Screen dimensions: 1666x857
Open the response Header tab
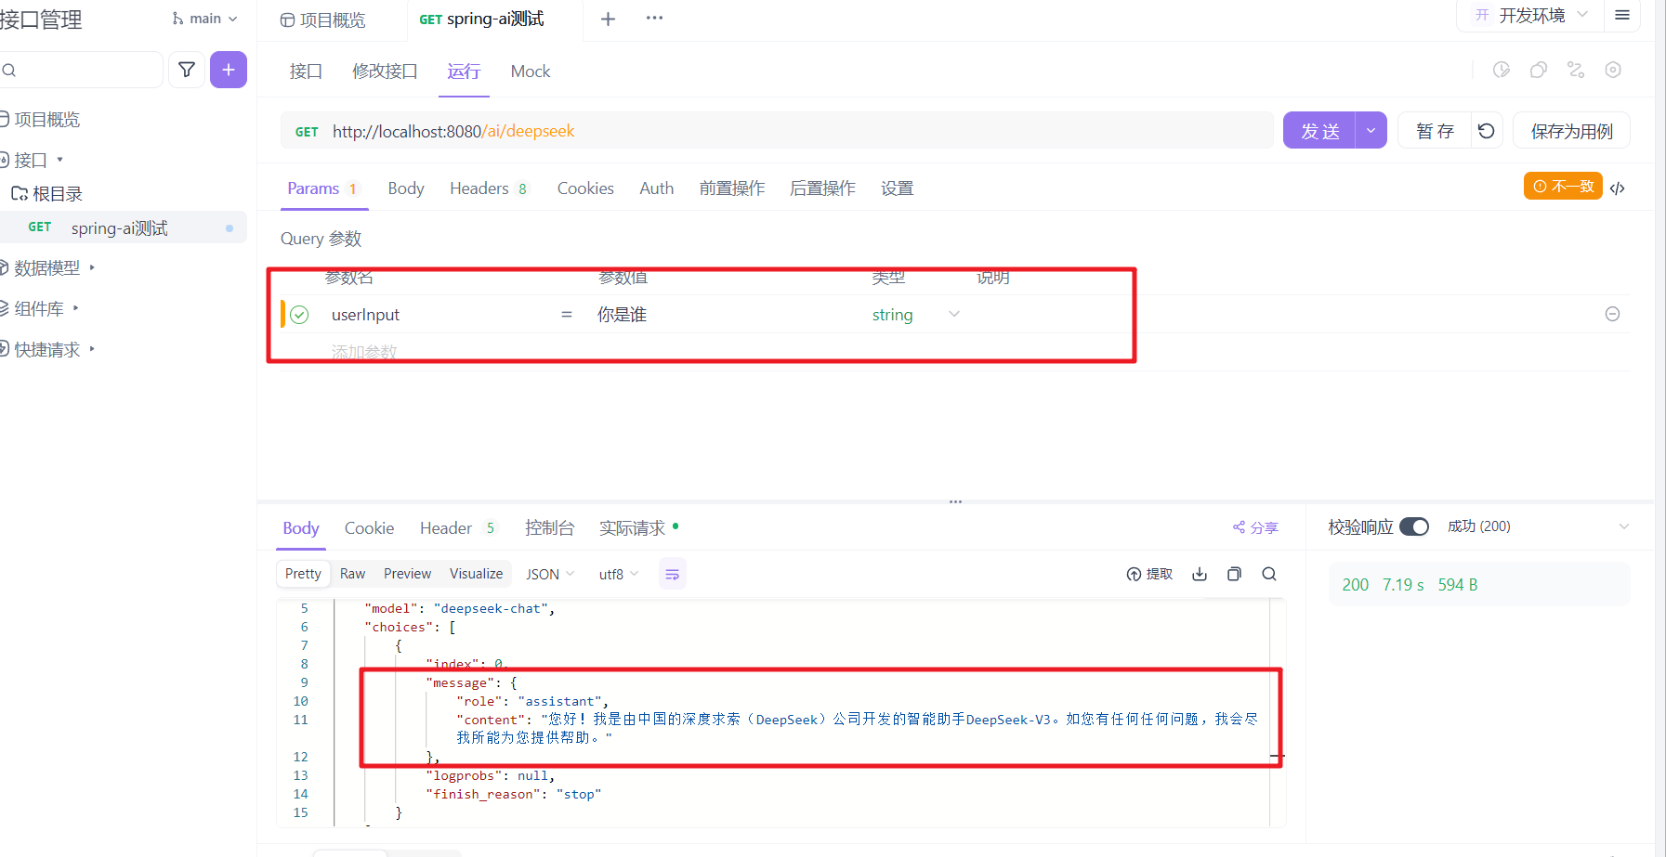coord(459,528)
